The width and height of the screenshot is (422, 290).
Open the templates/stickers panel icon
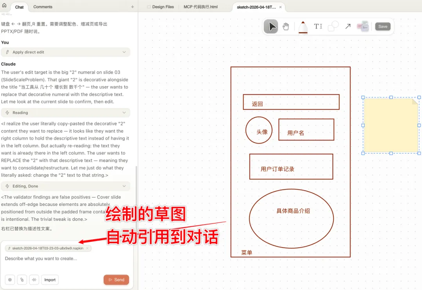point(363,26)
